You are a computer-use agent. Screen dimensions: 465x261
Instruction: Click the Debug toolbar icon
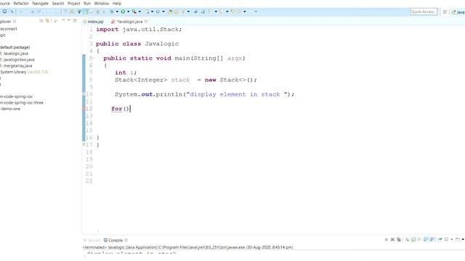(112, 12)
